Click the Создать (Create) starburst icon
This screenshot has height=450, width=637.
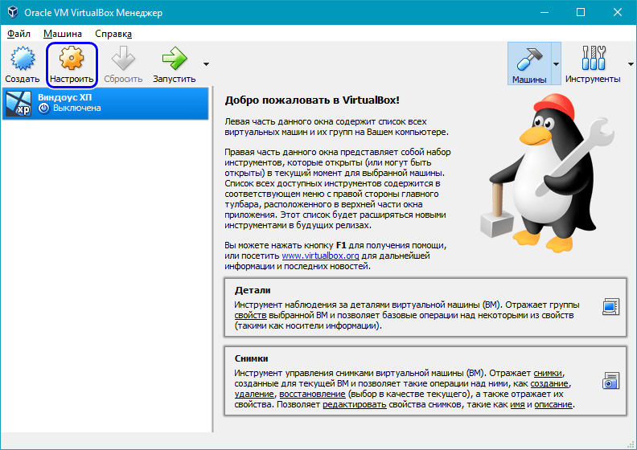pos(23,58)
